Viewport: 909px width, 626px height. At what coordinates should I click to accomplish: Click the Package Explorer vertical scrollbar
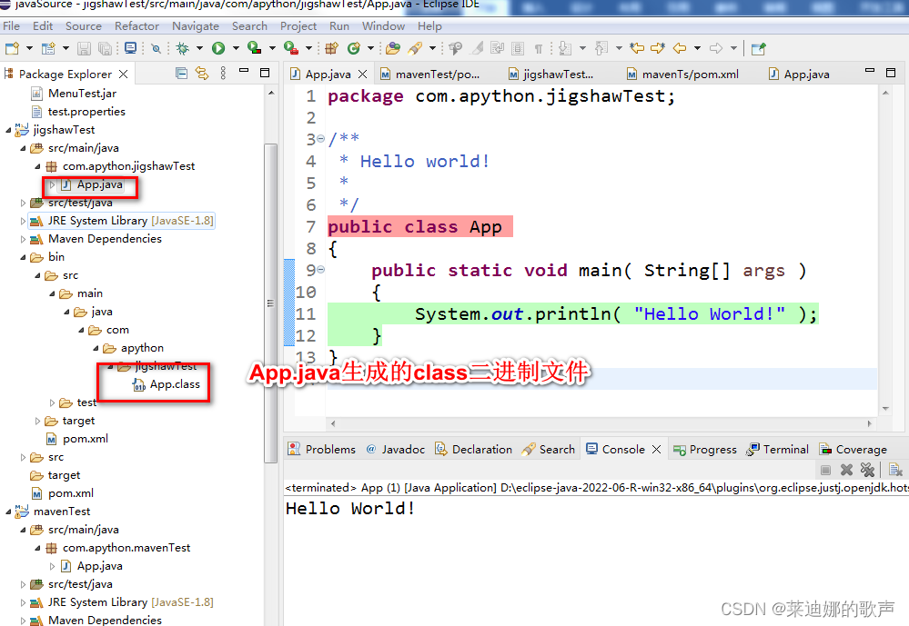tap(270, 303)
